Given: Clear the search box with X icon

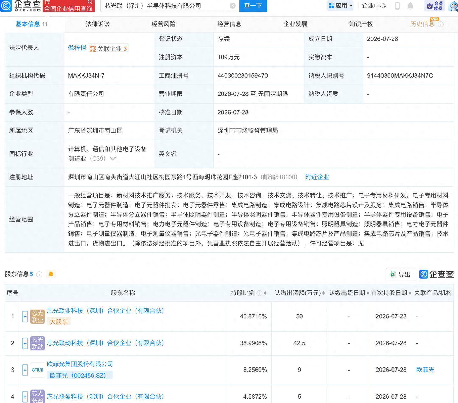Looking at the screenshot, I should [233, 6].
